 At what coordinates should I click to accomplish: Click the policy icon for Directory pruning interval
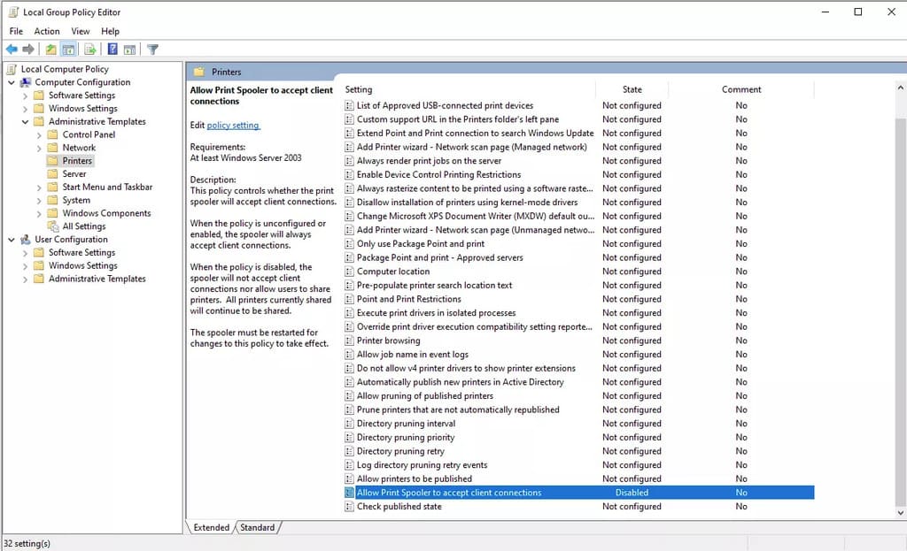pos(349,424)
